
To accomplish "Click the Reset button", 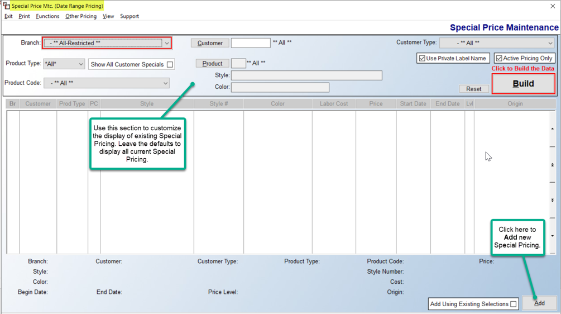I will pyautogui.click(x=474, y=89).
